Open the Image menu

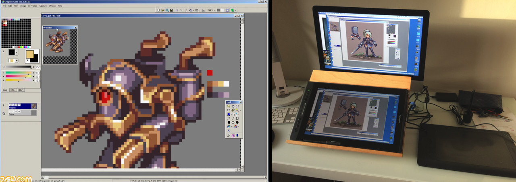(x=23, y=6)
